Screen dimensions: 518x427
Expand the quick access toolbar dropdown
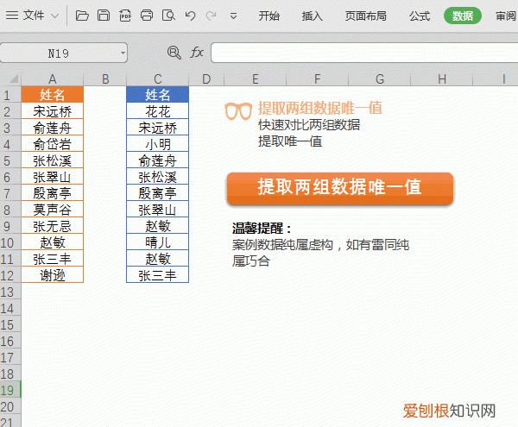point(233,16)
